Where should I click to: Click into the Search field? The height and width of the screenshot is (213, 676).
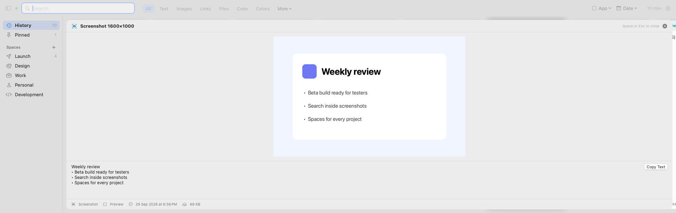point(78,8)
